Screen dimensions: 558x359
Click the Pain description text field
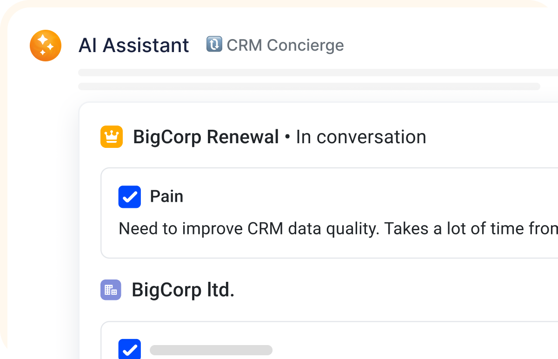coord(325,228)
